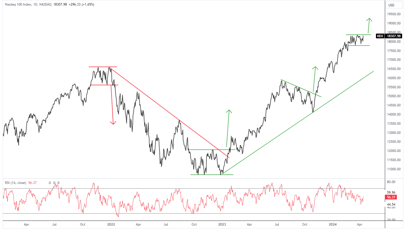
Task: Click the 11500.00 price axis label
Action: [x=394, y=160]
